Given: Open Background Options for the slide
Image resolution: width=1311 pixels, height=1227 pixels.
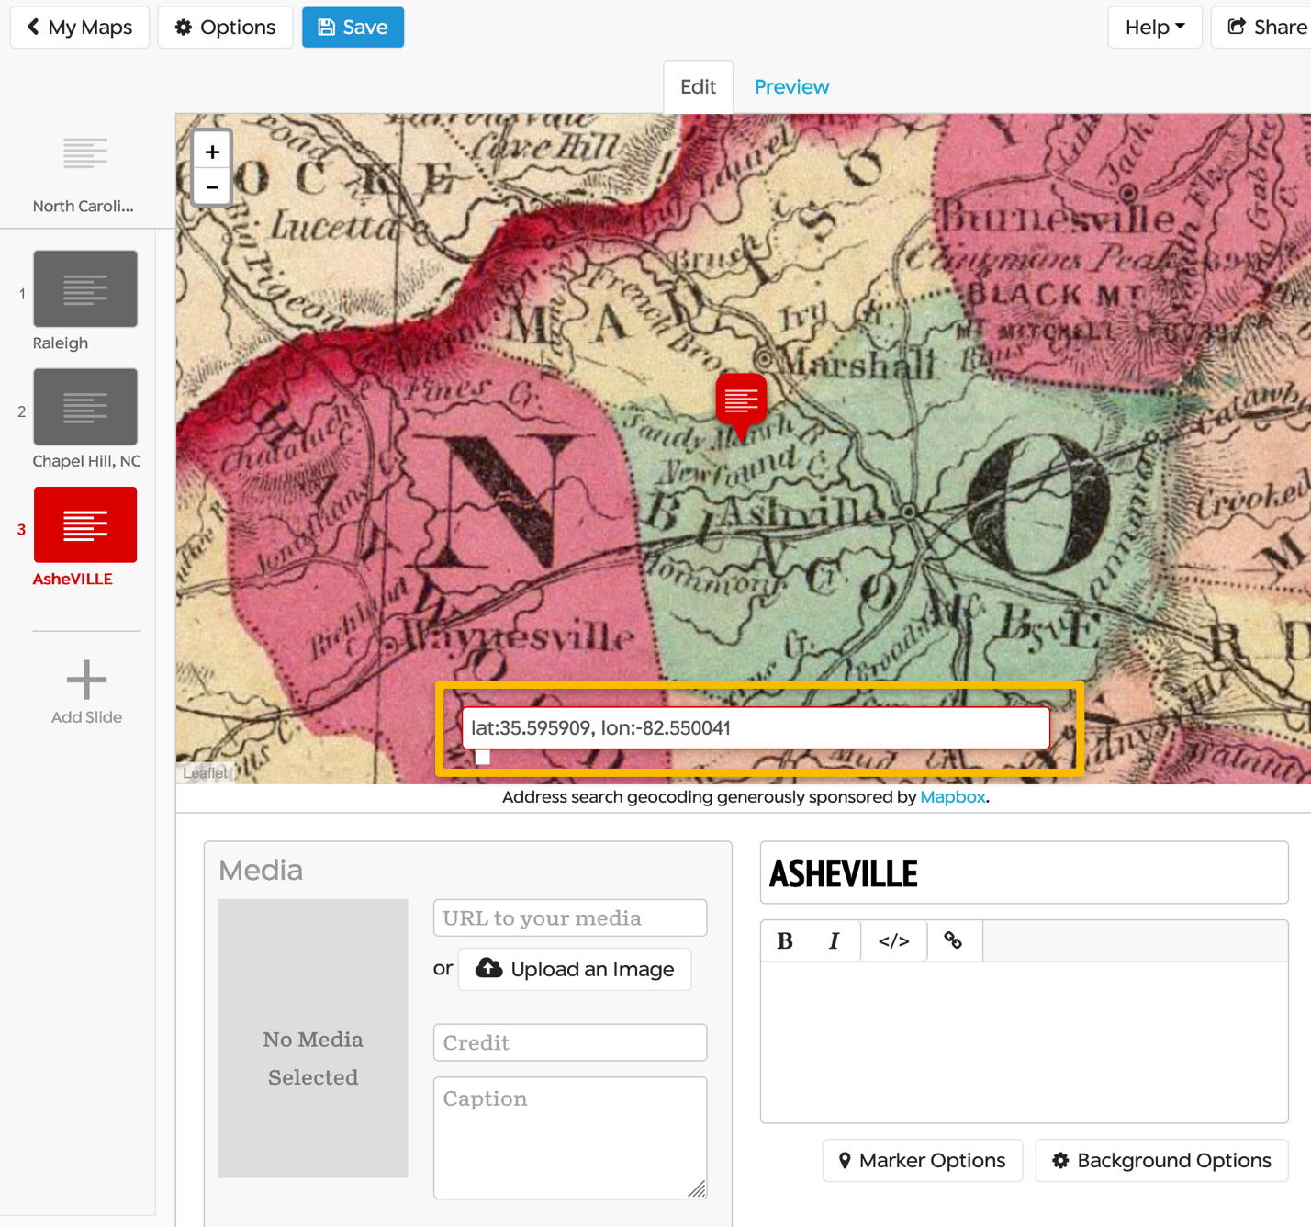Looking at the screenshot, I should tap(1160, 1160).
